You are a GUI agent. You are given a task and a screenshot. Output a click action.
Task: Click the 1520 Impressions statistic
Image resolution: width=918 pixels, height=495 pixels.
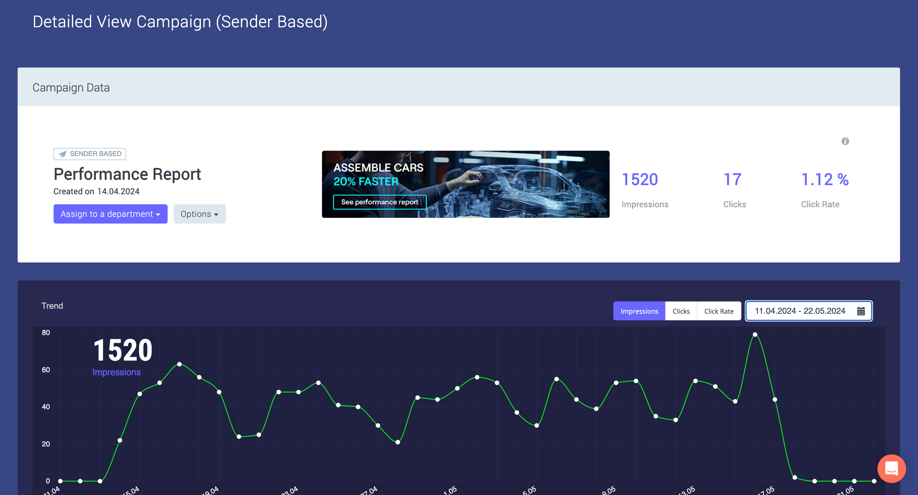[640, 179]
